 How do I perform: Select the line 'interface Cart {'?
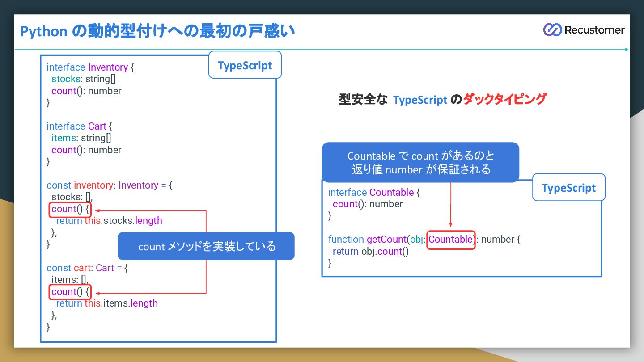click(79, 126)
